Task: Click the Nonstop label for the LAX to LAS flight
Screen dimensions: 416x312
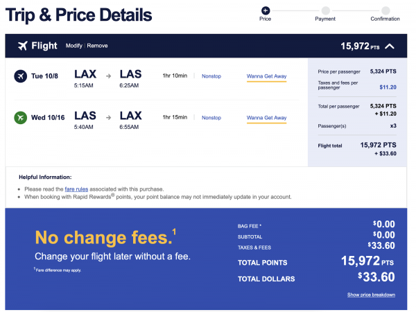Action: point(211,76)
